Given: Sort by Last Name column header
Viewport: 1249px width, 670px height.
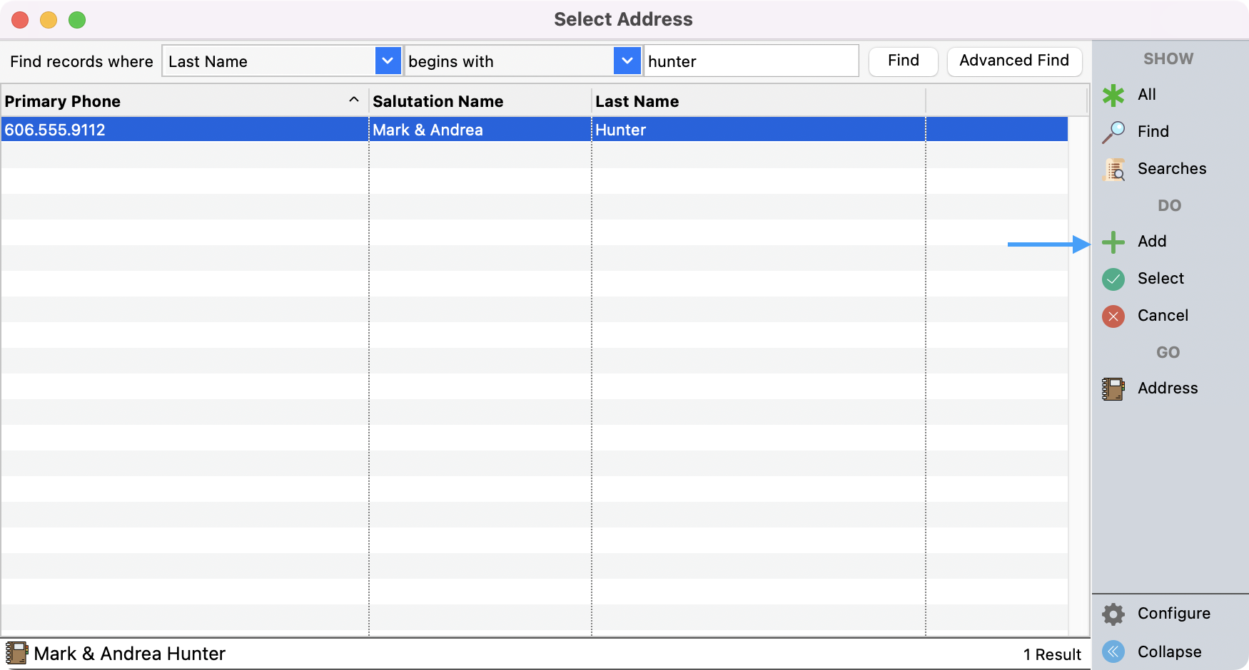Looking at the screenshot, I should 637,101.
